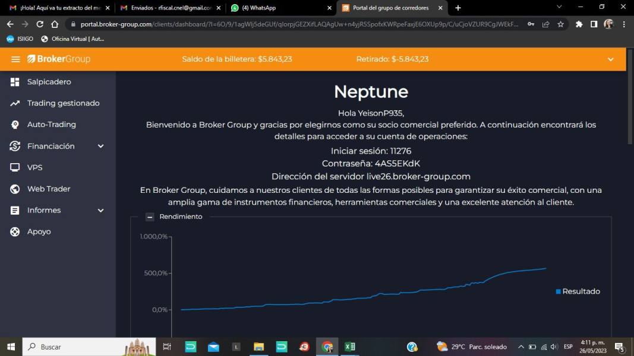Bookmark this page with the star

click(560, 24)
